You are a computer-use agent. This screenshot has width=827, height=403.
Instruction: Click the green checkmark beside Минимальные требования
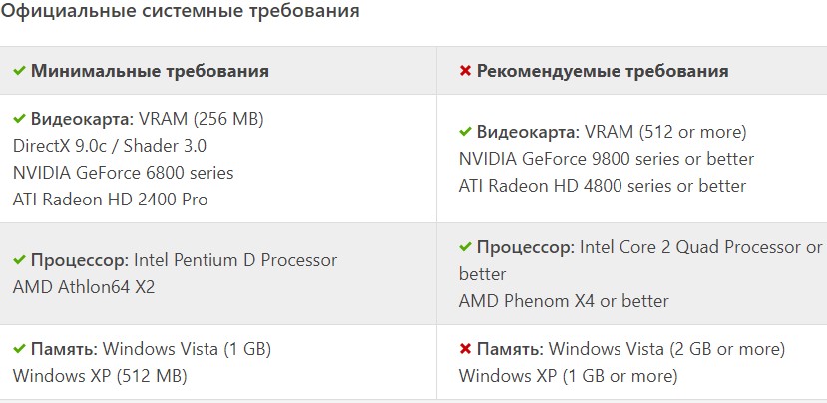pos(20,71)
